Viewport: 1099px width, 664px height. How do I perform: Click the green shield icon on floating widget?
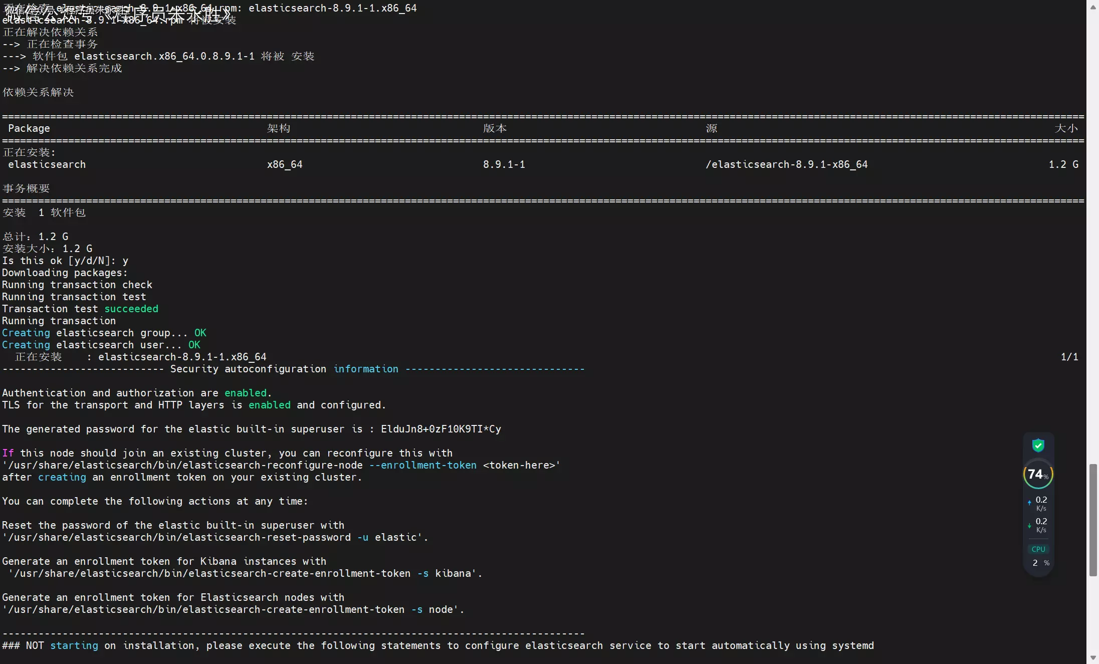pos(1038,445)
